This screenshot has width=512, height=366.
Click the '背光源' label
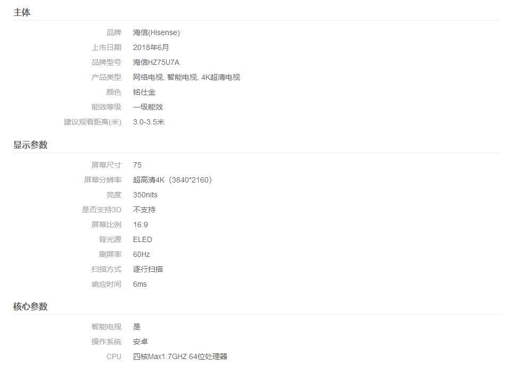[110, 239]
